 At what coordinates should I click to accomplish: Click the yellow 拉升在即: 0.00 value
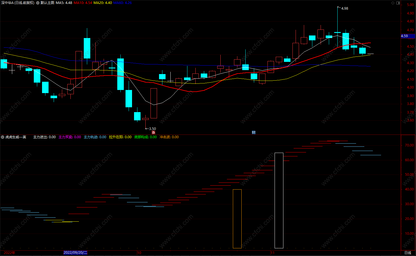coord(120,137)
